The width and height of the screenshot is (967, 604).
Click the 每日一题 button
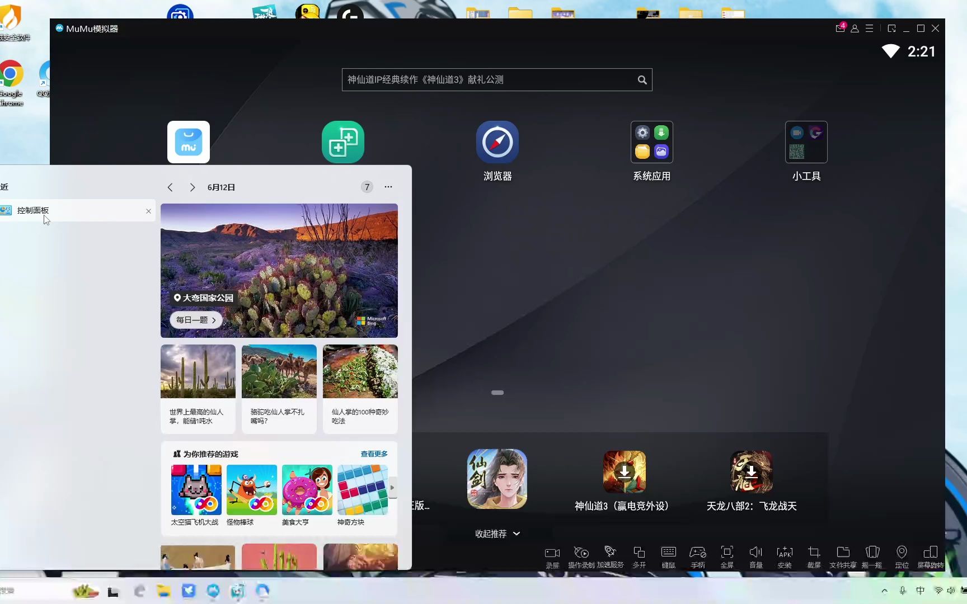coord(196,320)
